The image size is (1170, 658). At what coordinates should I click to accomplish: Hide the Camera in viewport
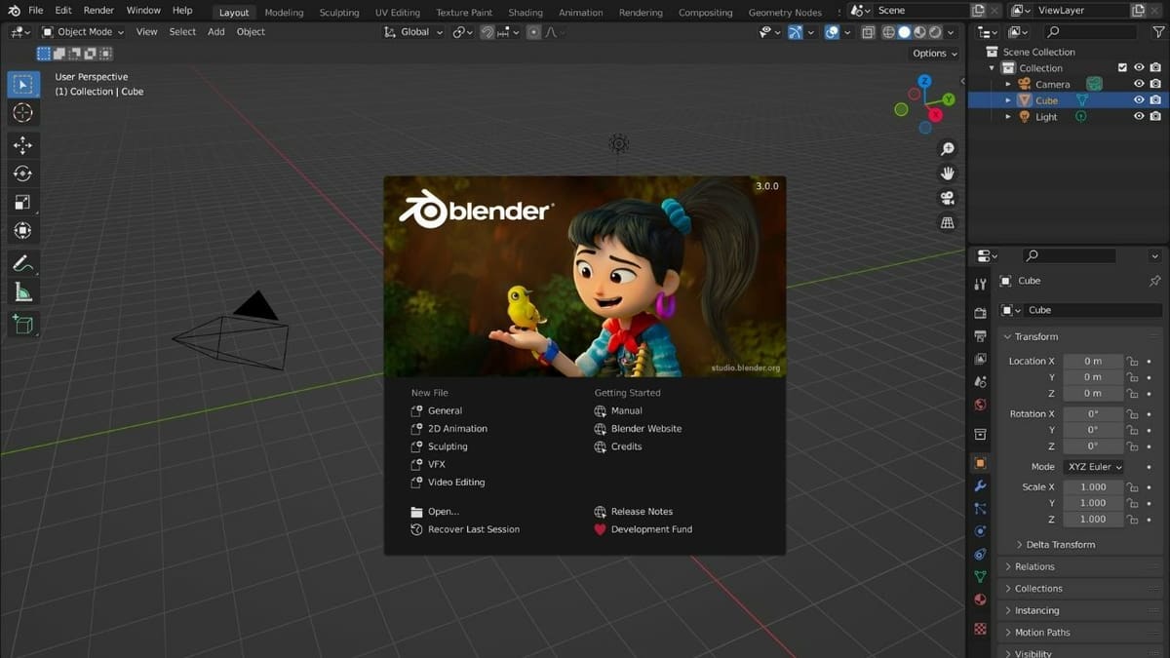(1138, 85)
